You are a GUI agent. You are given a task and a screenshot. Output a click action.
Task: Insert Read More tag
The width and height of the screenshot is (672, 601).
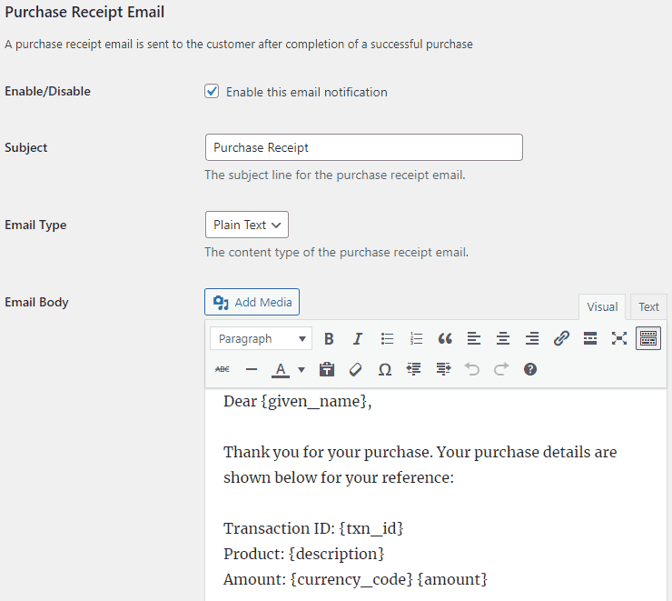[x=590, y=339]
